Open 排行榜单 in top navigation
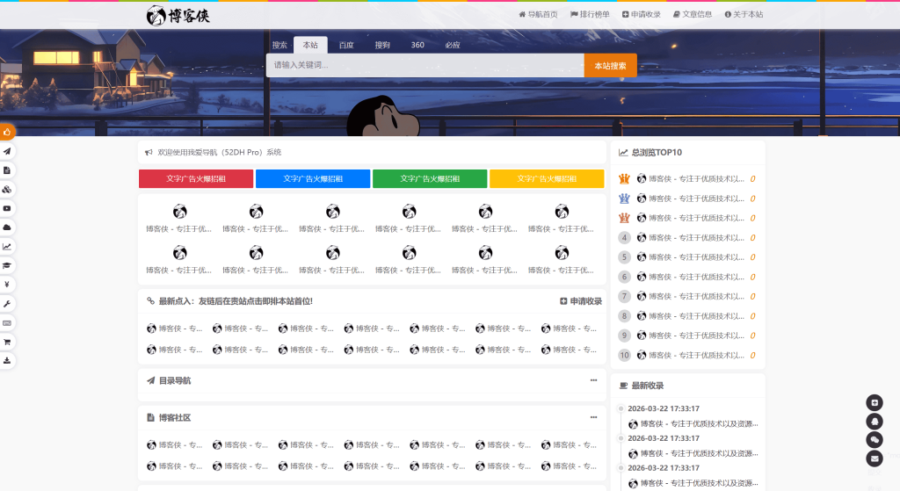Viewport: 900px width, 491px height. [x=590, y=14]
